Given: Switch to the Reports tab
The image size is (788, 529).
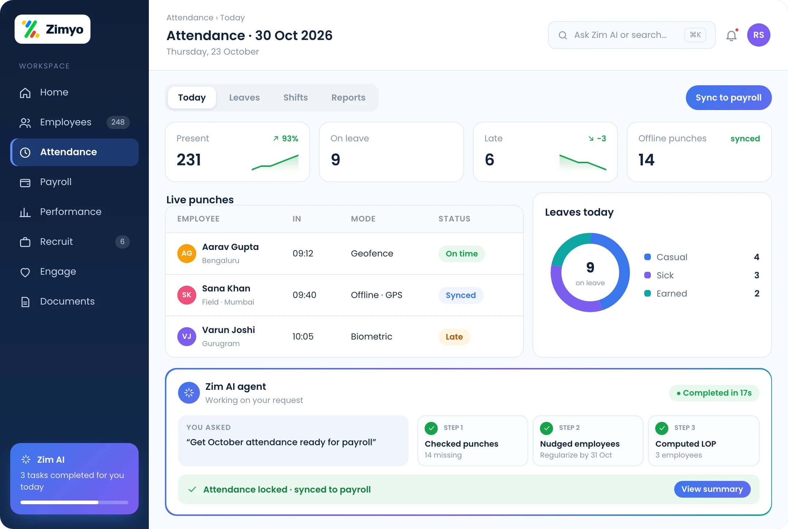Looking at the screenshot, I should click(x=348, y=98).
